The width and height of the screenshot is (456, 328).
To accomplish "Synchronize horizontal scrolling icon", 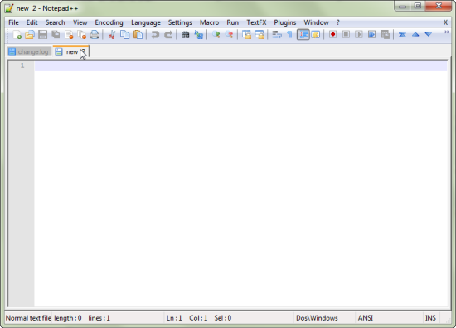I will (x=260, y=35).
